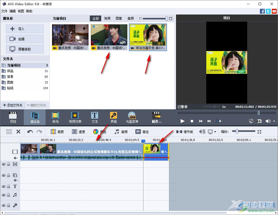The height and width of the screenshot is (215, 278).
Task: Jump to previous frame
Action: pos(201,121)
